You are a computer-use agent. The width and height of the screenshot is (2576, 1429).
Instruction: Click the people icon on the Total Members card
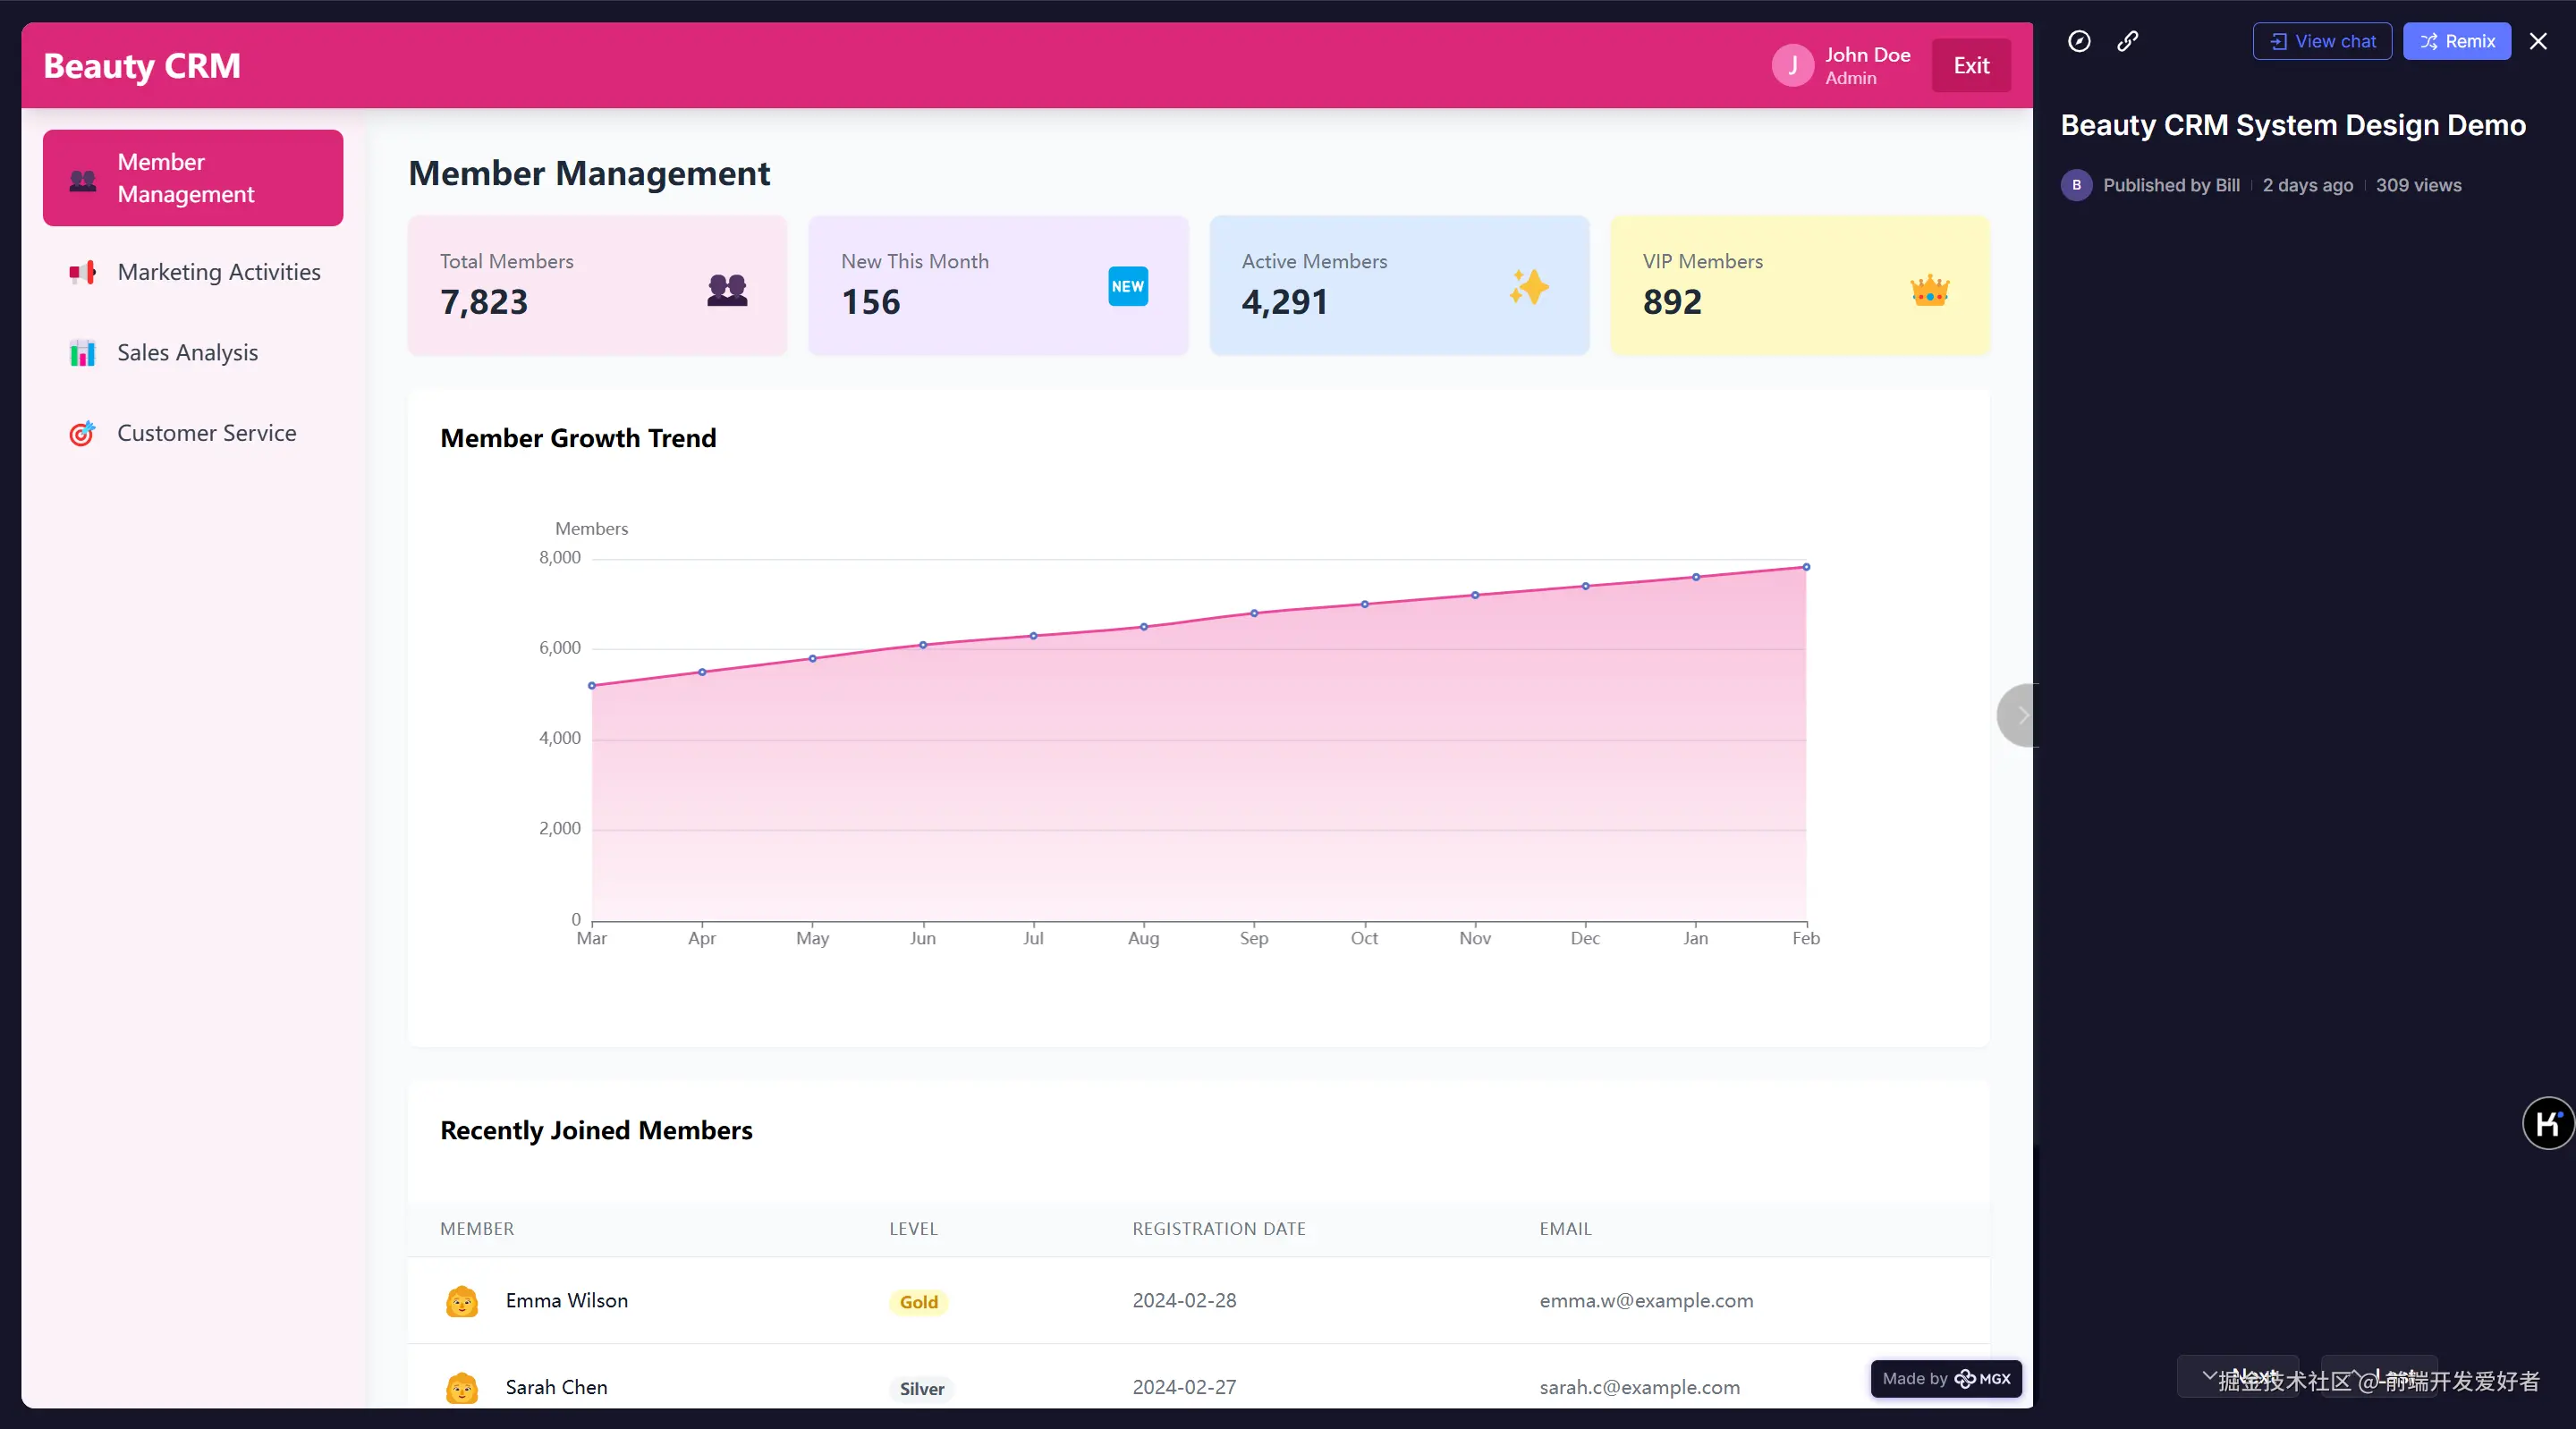[x=727, y=289]
